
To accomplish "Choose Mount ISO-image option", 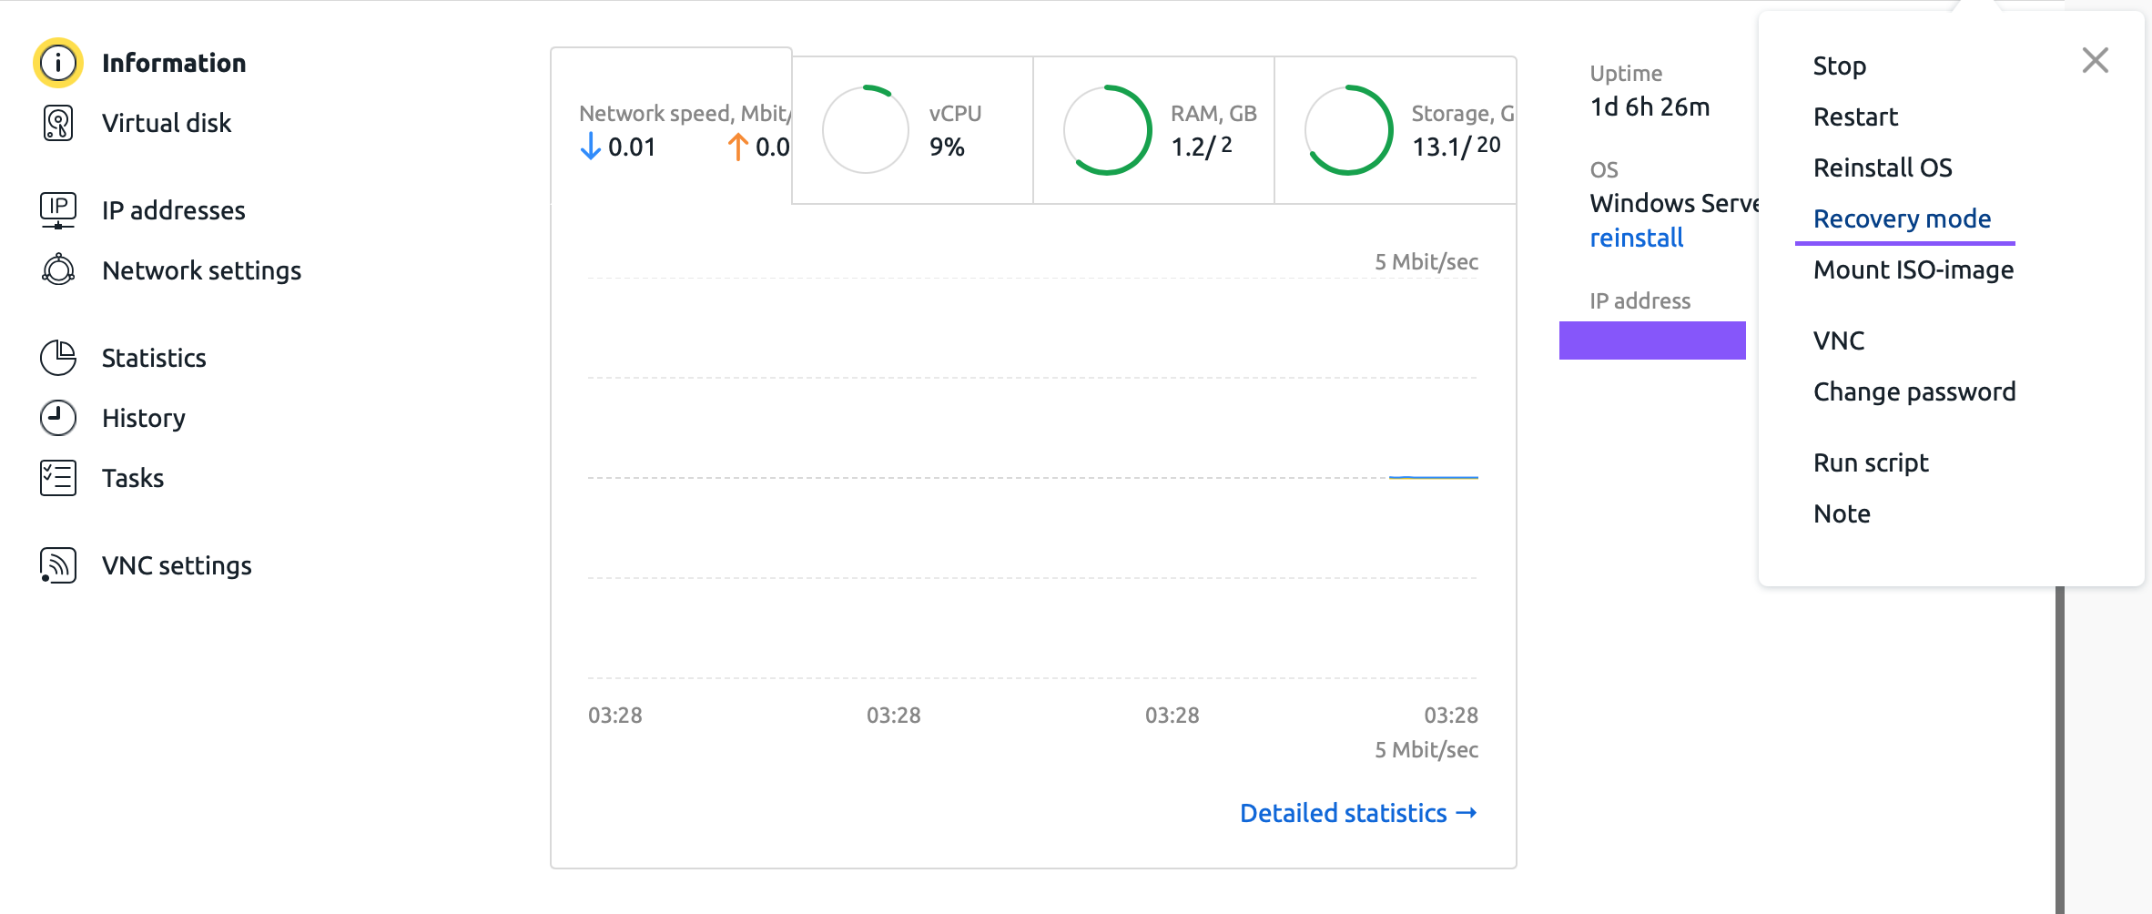I will click(x=1913, y=270).
